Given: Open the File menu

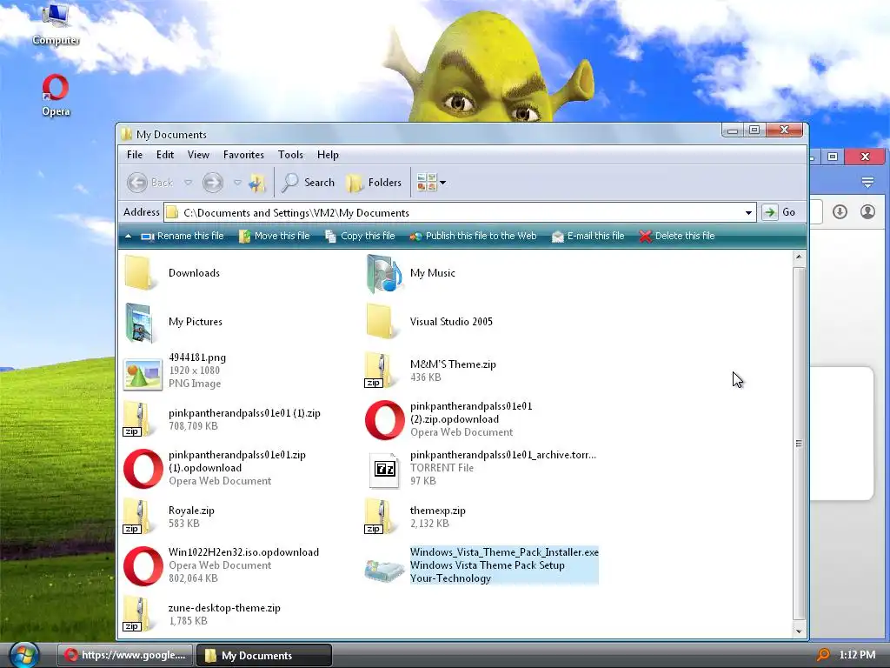Looking at the screenshot, I should (135, 155).
